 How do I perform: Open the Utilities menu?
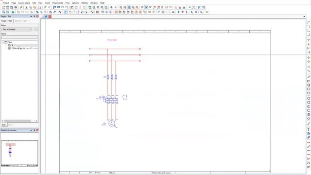85,3
